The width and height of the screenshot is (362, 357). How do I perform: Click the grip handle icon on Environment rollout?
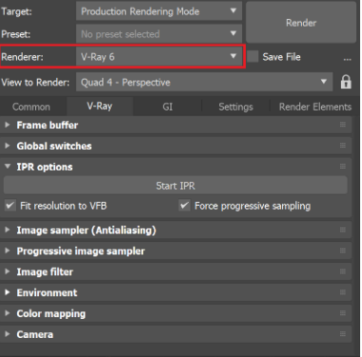[x=343, y=292]
